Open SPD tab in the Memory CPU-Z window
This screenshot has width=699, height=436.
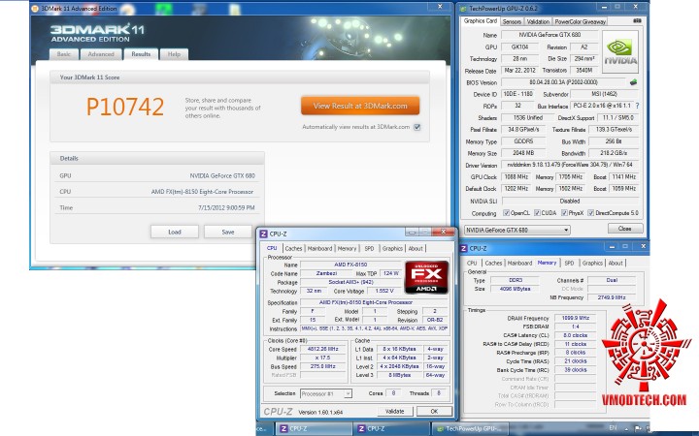click(x=569, y=264)
